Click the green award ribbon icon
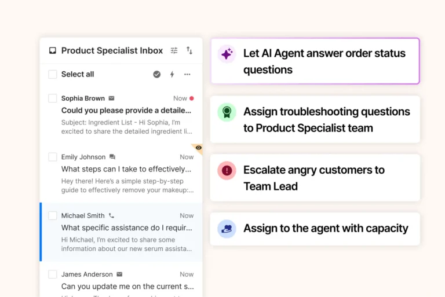This screenshot has width=445, height=297. tap(227, 112)
